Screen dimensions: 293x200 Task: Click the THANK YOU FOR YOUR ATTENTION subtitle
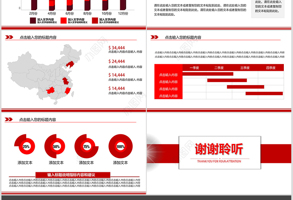pyautogui.click(x=219, y=161)
